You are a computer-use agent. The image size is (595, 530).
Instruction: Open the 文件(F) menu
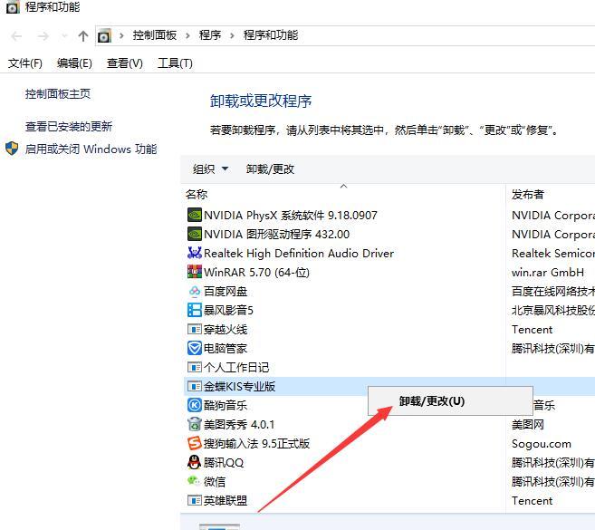point(25,63)
